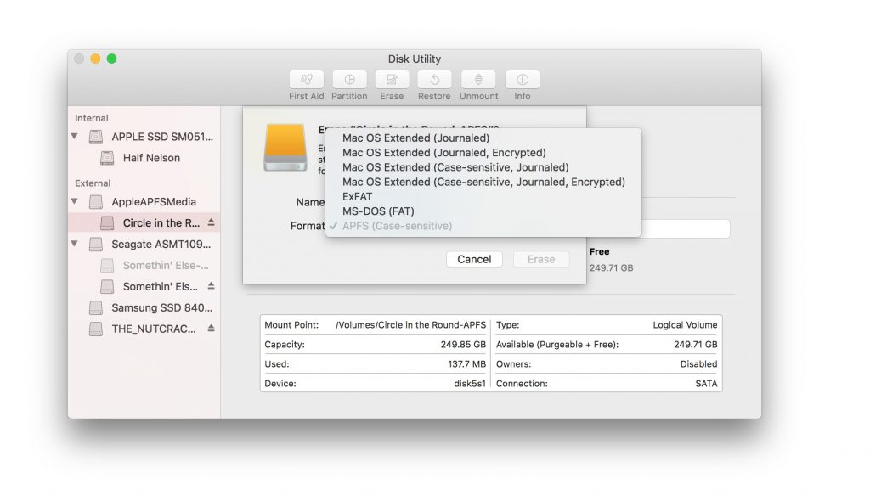The image size is (870, 495).
Task: Click the Erase toolbar icon
Action: (392, 80)
